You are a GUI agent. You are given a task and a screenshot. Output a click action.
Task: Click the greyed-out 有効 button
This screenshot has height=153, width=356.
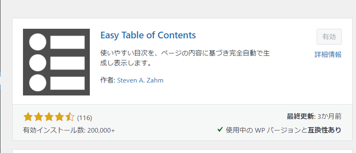click(x=329, y=37)
